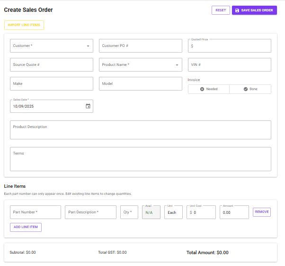Image resolution: width=285 pixels, height=266 pixels.
Task: Open the Customer dropdown
Action: click(51, 46)
